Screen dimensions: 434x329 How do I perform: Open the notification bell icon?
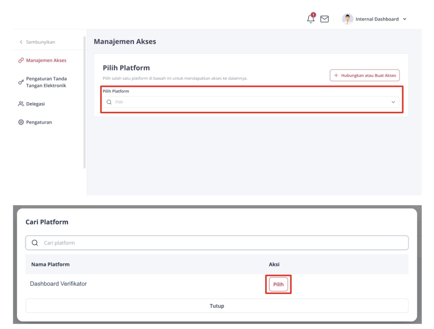(x=311, y=19)
